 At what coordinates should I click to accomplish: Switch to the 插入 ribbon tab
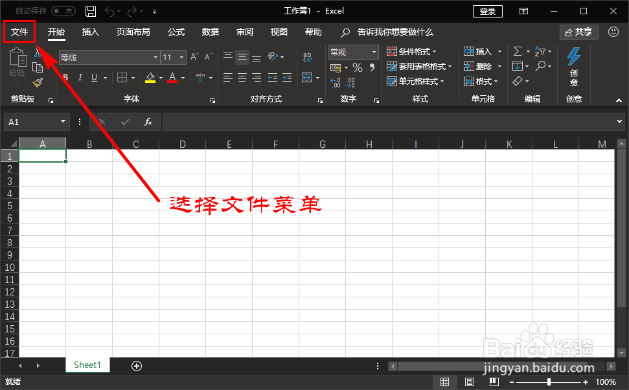(x=91, y=32)
